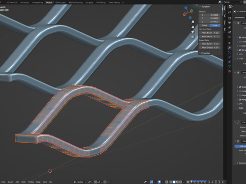Switch to the Animation workspace tab
This screenshot has height=184, width=246.
tap(25, 3)
